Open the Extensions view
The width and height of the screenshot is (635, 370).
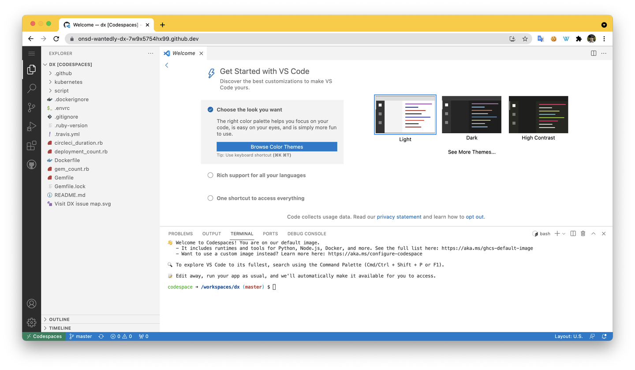click(x=31, y=146)
